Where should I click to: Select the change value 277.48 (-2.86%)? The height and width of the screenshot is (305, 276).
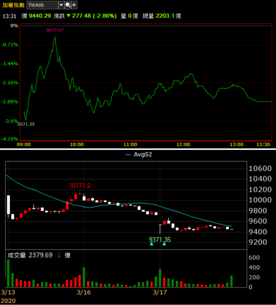(x=94, y=16)
